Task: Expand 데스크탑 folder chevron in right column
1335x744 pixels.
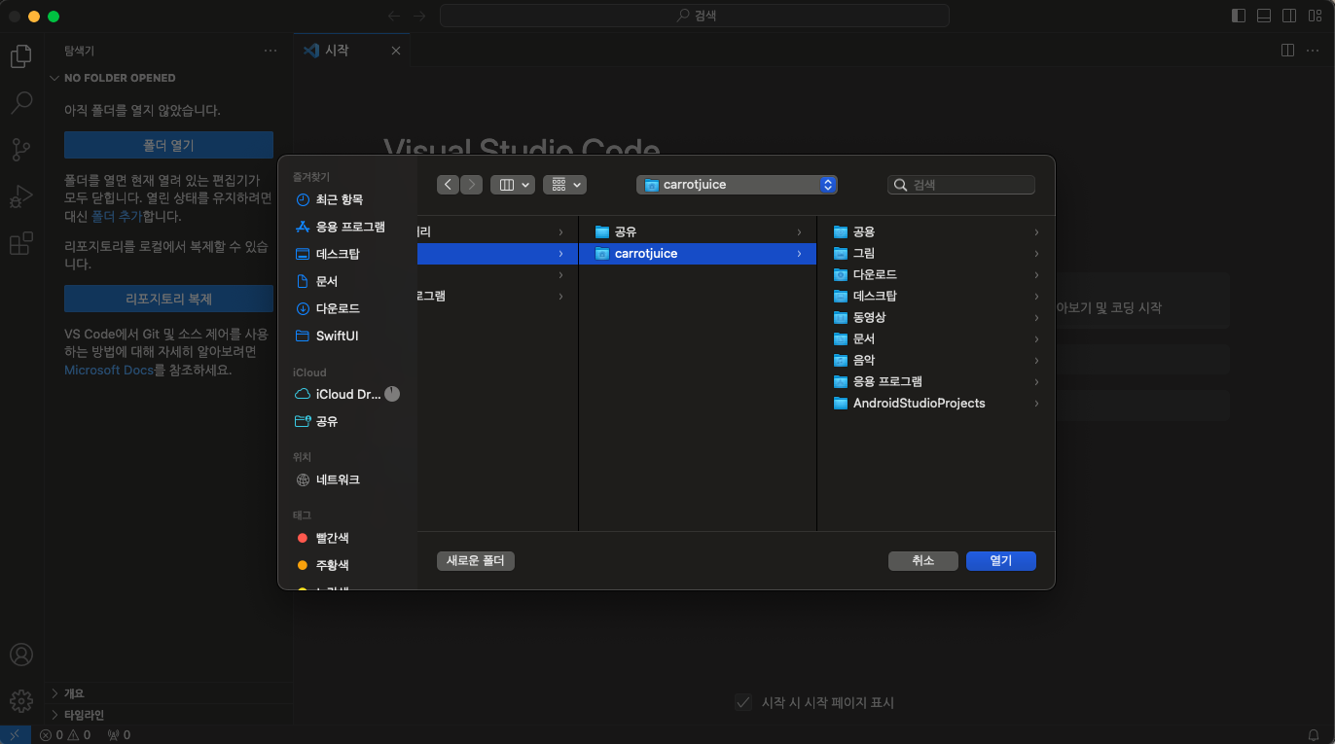Action: 1036,296
